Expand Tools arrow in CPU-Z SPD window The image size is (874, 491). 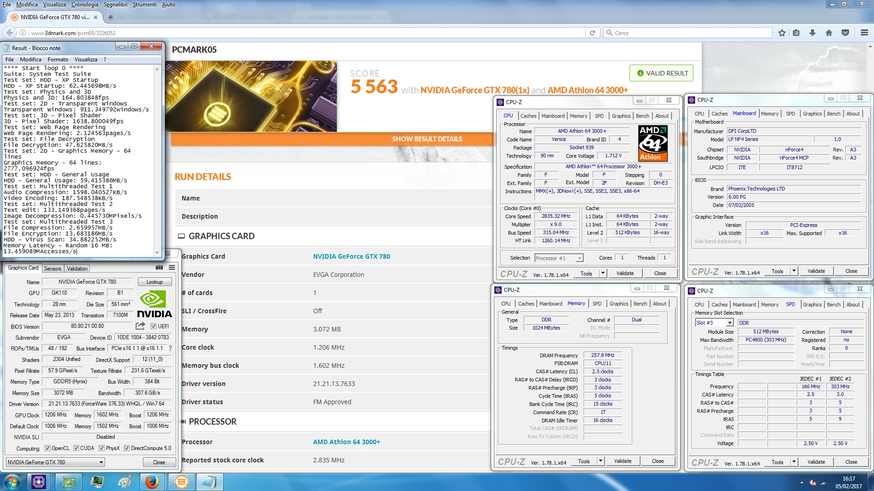pyautogui.click(x=794, y=462)
